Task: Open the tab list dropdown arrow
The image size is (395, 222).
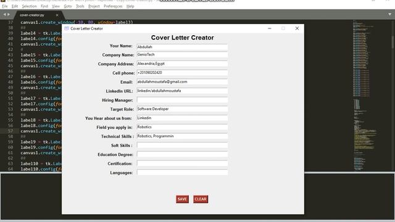Action: 389,15
